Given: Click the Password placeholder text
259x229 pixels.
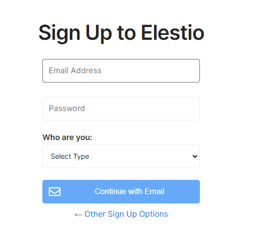Looking at the screenshot, I should coord(67,108).
